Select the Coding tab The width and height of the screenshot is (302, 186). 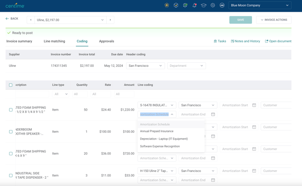pyautogui.click(x=82, y=41)
